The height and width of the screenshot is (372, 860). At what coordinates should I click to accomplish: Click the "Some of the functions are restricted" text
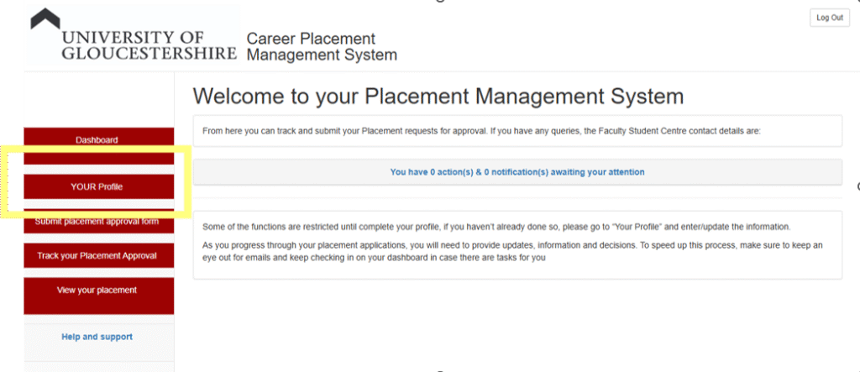277,228
